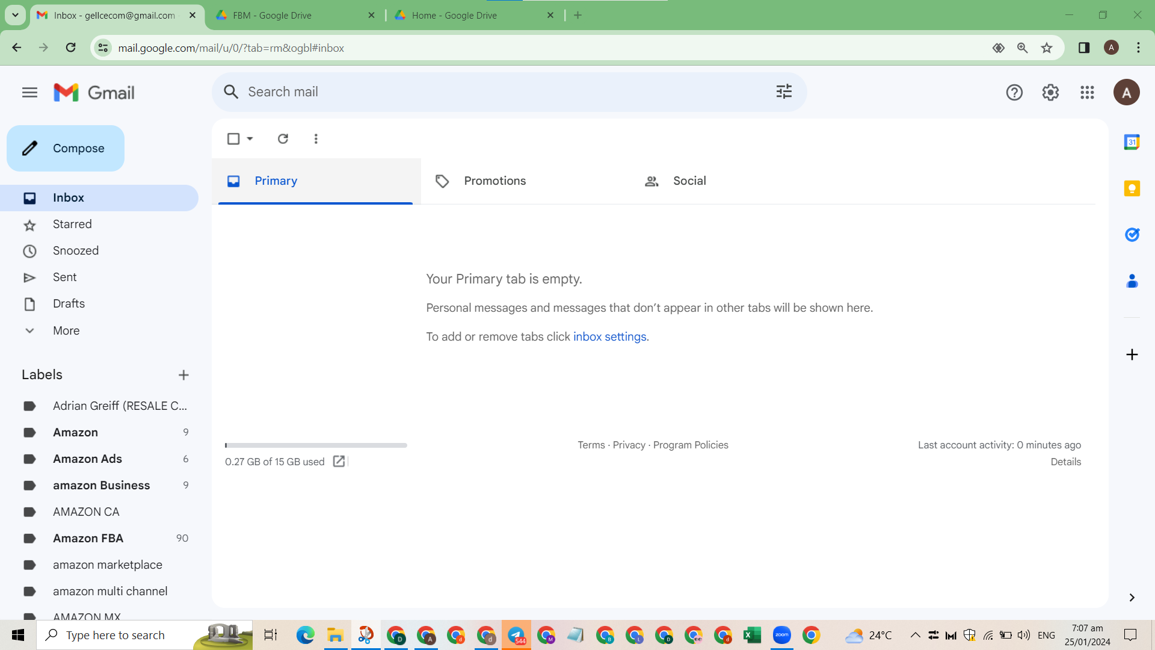
Task: Open Gmail main menu hamburger icon
Action: [x=29, y=93]
